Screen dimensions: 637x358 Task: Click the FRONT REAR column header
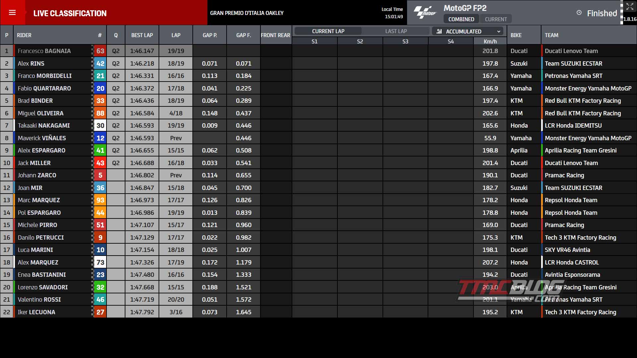coord(275,35)
